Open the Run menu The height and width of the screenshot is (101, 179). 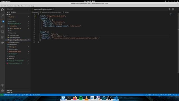[22, 6]
